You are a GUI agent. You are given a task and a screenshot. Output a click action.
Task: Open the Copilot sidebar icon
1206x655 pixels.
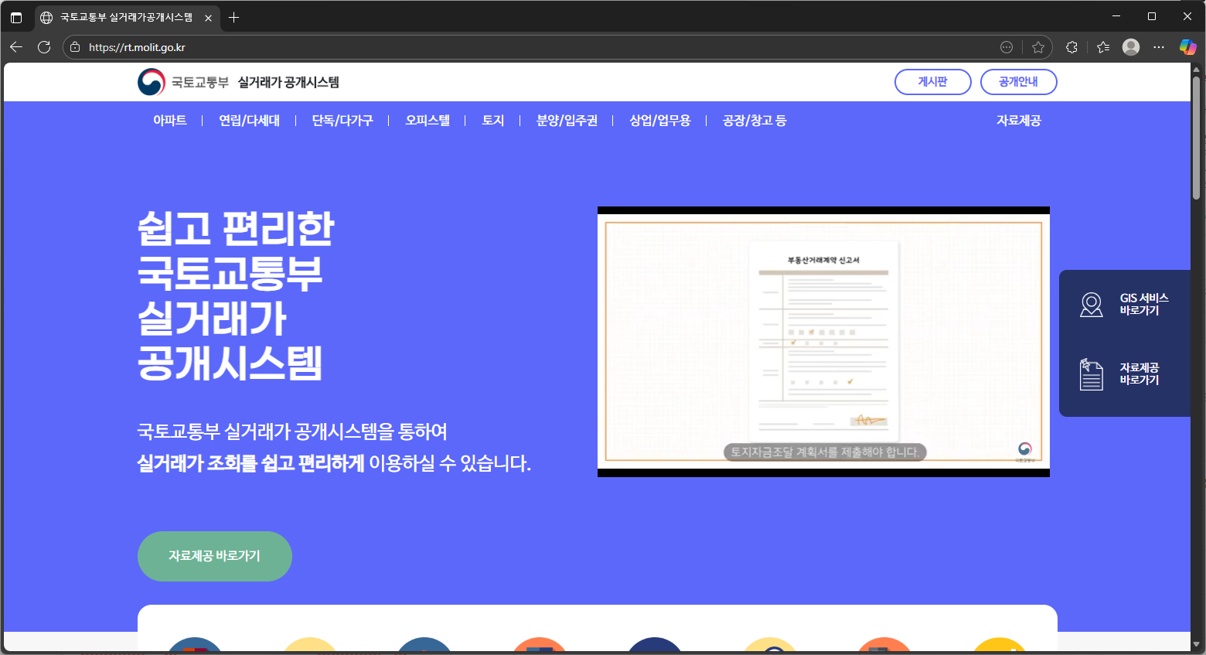coord(1187,47)
